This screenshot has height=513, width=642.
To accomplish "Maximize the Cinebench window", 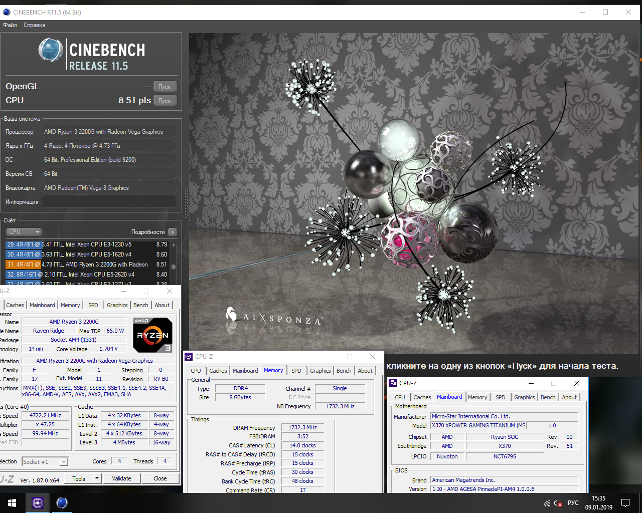I will (x=605, y=12).
